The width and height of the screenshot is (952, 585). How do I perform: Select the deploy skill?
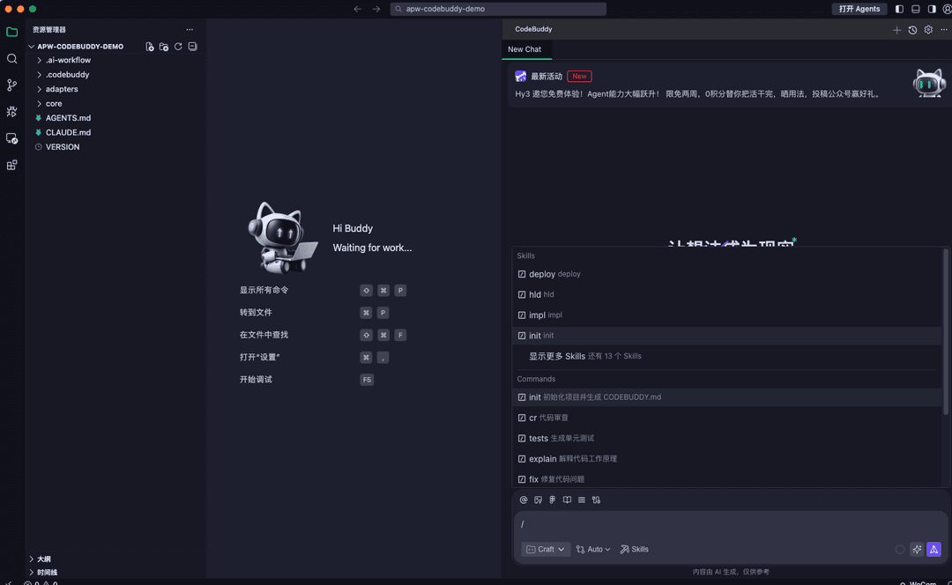pyautogui.click(x=726, y=274)
